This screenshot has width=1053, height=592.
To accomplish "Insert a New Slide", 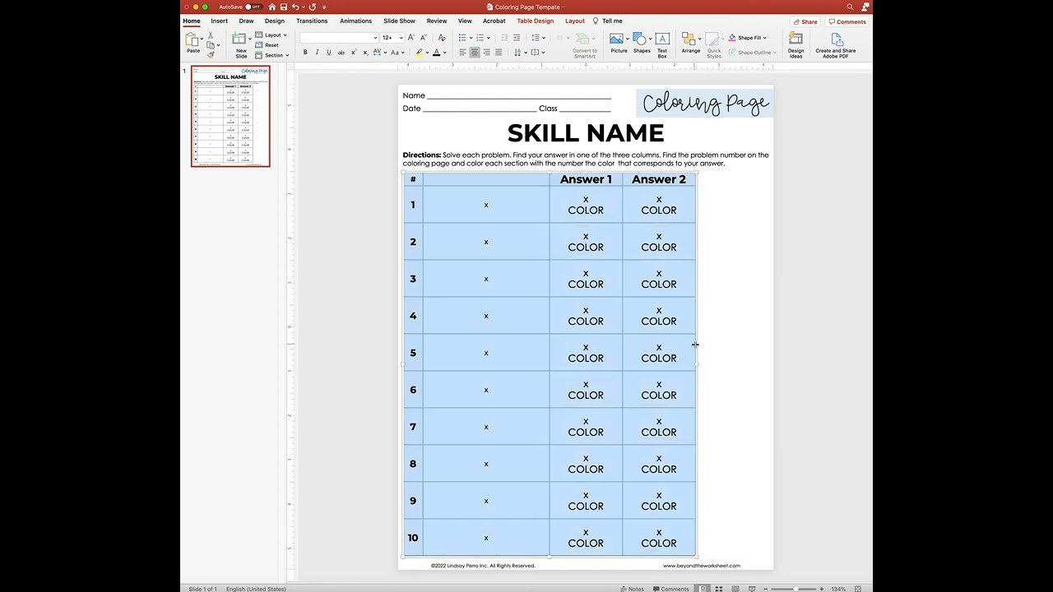I will coord(241,45).
